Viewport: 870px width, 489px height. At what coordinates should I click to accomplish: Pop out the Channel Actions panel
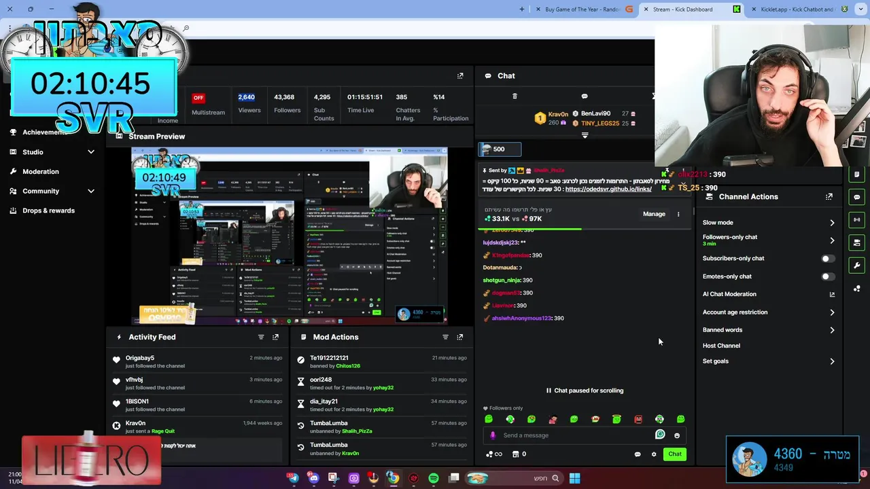(829, 197)
